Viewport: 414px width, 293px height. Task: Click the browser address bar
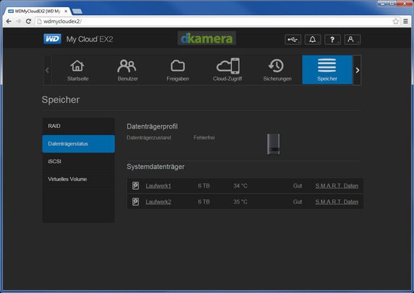click(x=214, y=22)
